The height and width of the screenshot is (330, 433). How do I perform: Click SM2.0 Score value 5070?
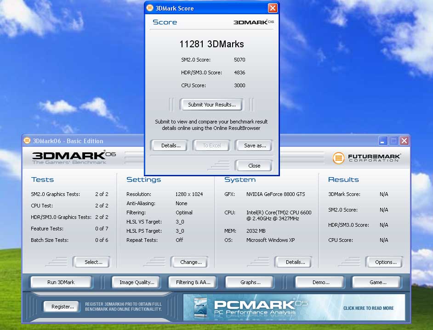click(x=239, y=60)
